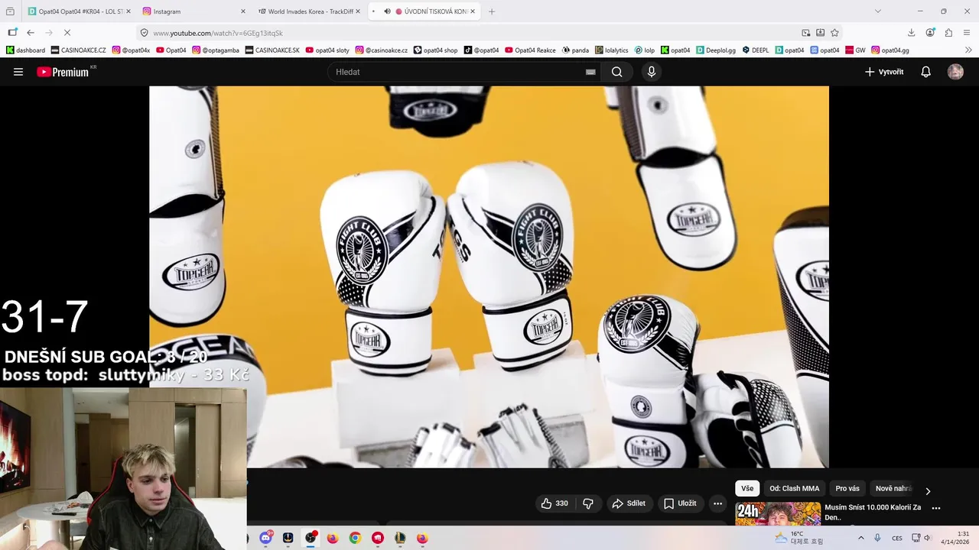979x550 pixels.
Task: Click the Sdílet share button
Action: (x=628, y=503)
